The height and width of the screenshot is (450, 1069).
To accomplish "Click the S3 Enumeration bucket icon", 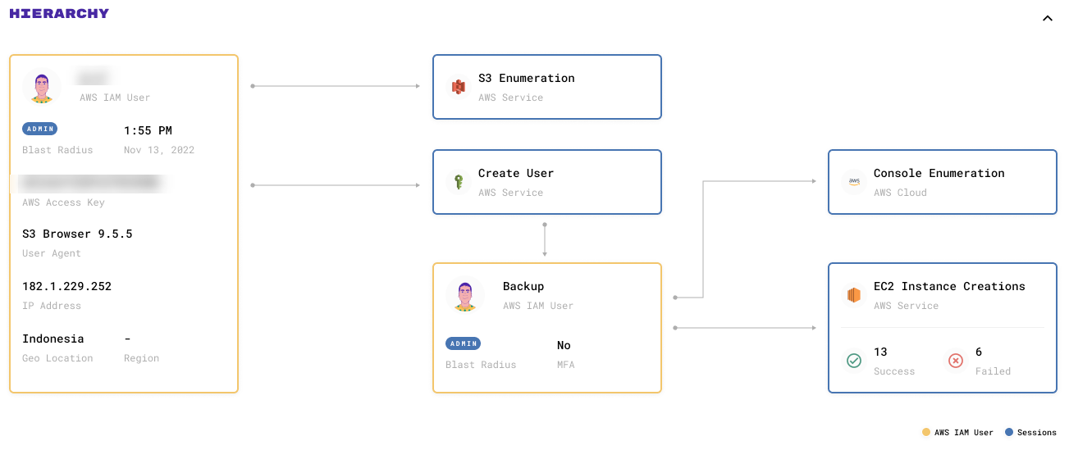I will click(458, 87).
